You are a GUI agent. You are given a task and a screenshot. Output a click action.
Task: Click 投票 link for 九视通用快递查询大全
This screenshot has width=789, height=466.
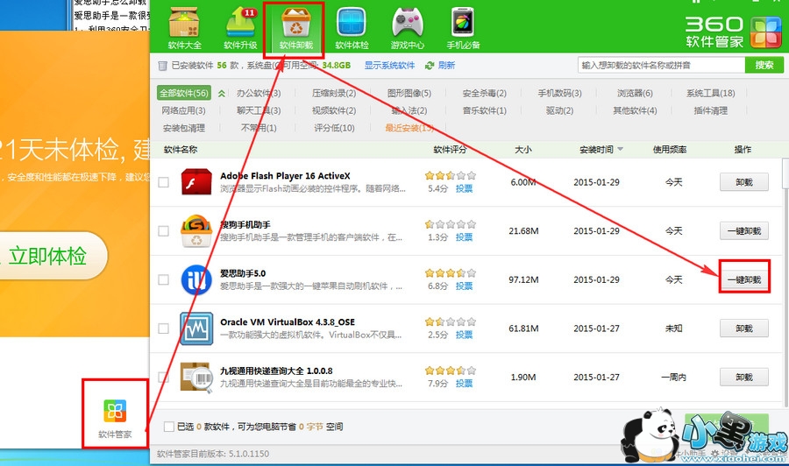pyautogui.click(x=464, y=384)
